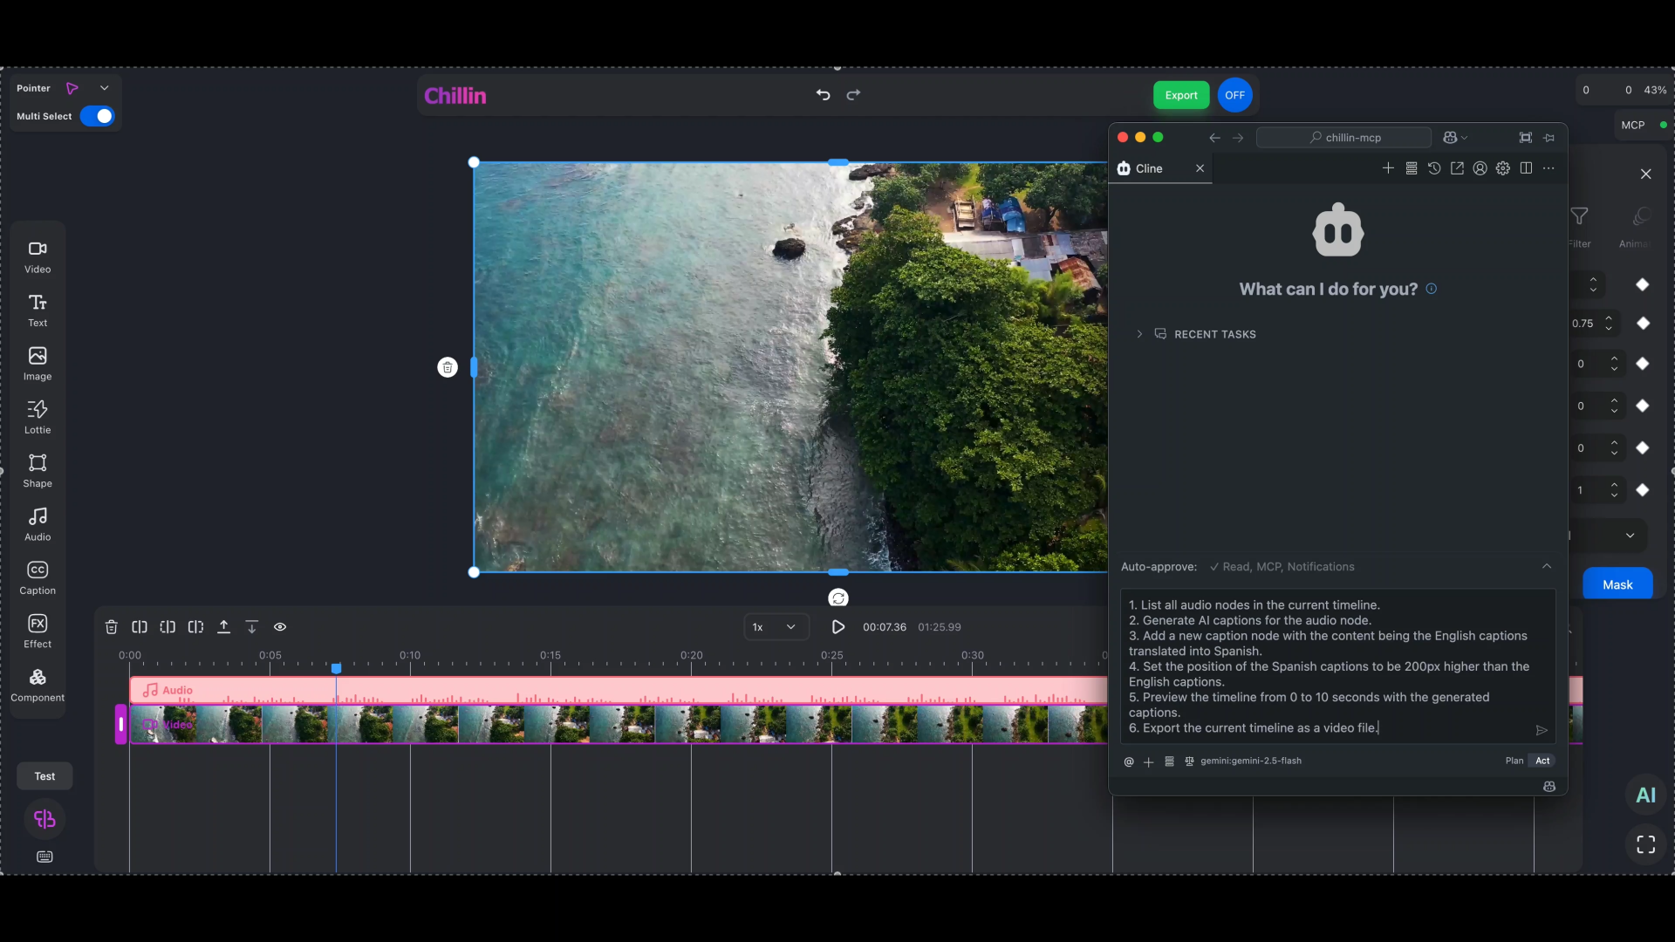Image resolution: width=1675 pixels, height=942 pixels.
Task: Click the trim-left split icon in timeline toolbar
Action: pyautogui.click(x=167, y=627)
